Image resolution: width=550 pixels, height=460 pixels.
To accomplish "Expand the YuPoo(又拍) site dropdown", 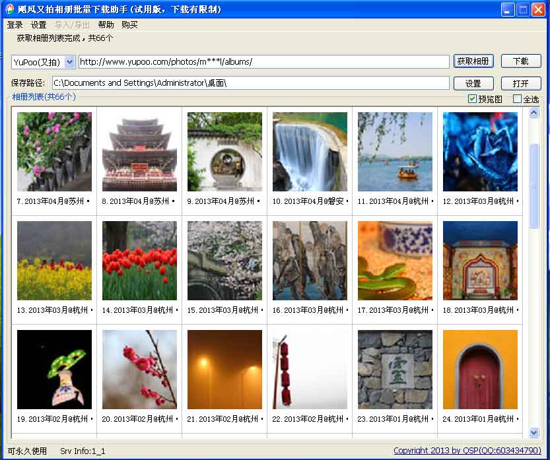I will 70,62.
